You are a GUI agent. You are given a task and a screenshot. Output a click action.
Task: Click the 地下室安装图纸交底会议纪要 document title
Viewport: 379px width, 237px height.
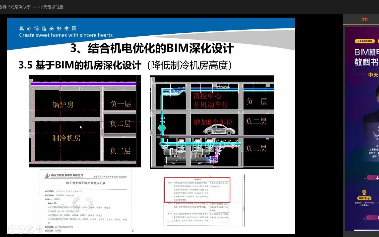[86, 183]
